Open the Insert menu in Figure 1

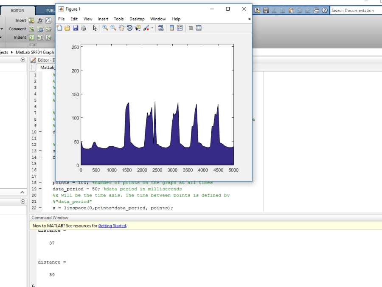[x=103, y=19]
